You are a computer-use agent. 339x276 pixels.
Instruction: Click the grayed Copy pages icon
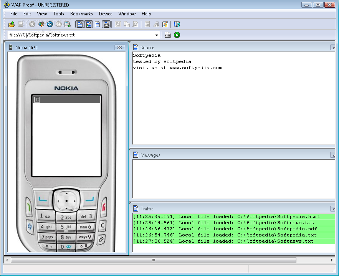[127, 24]
